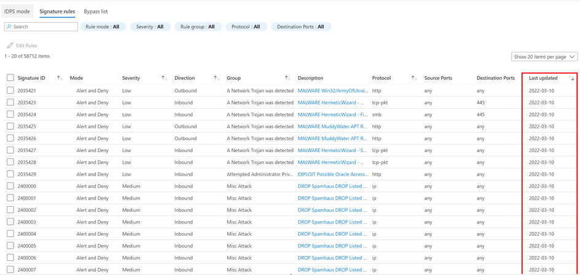Select checkbox for signature 2400000
The width and height of the screenshot is (580, 275).
pos(10,186)
